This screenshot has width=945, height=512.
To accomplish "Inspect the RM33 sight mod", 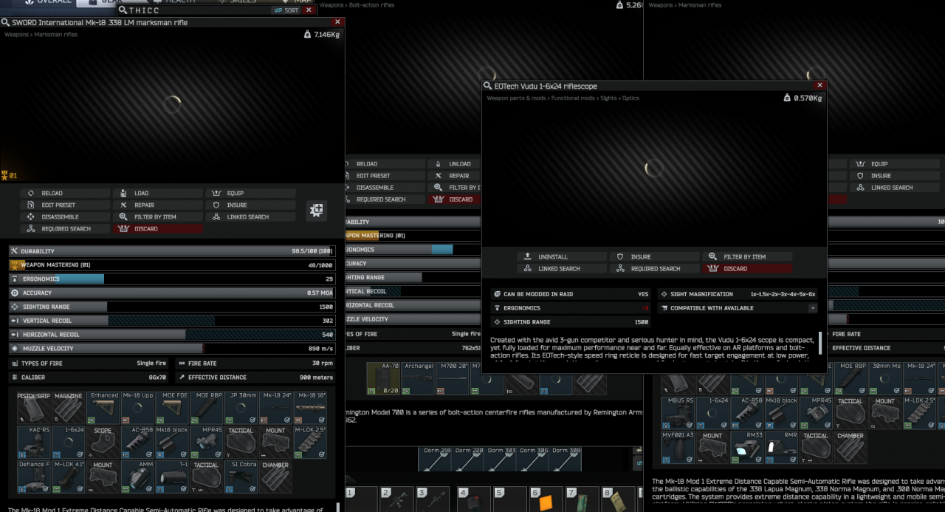I will pos(747,448).
